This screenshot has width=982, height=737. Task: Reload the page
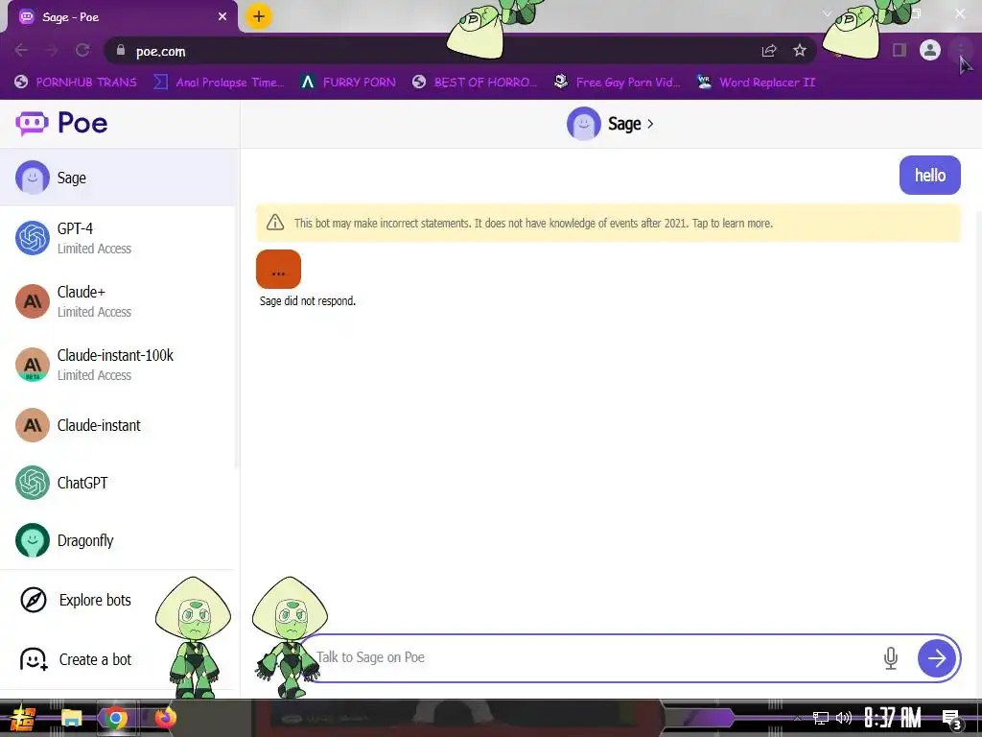(82, 51)
